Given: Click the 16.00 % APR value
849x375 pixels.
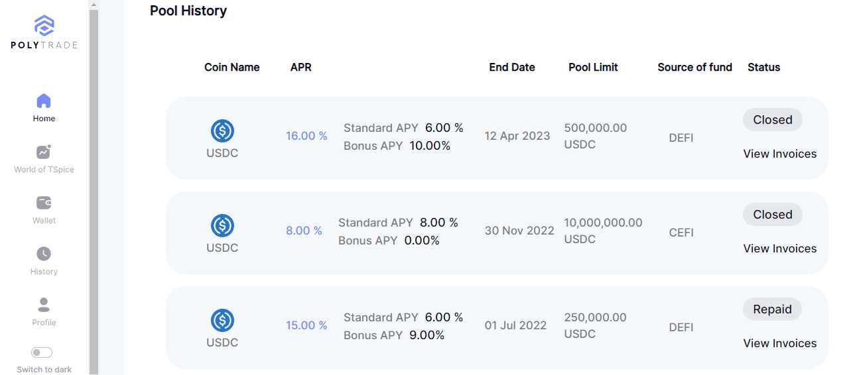Looking at the screenshot, I should 306,136.
